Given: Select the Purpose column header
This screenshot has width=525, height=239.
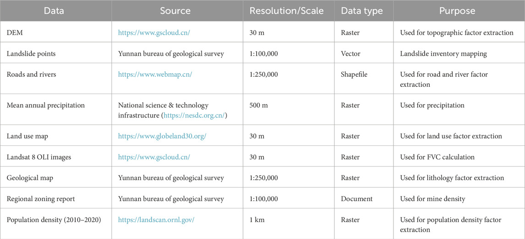Looking at the screenshot, I should pos(457,11).
